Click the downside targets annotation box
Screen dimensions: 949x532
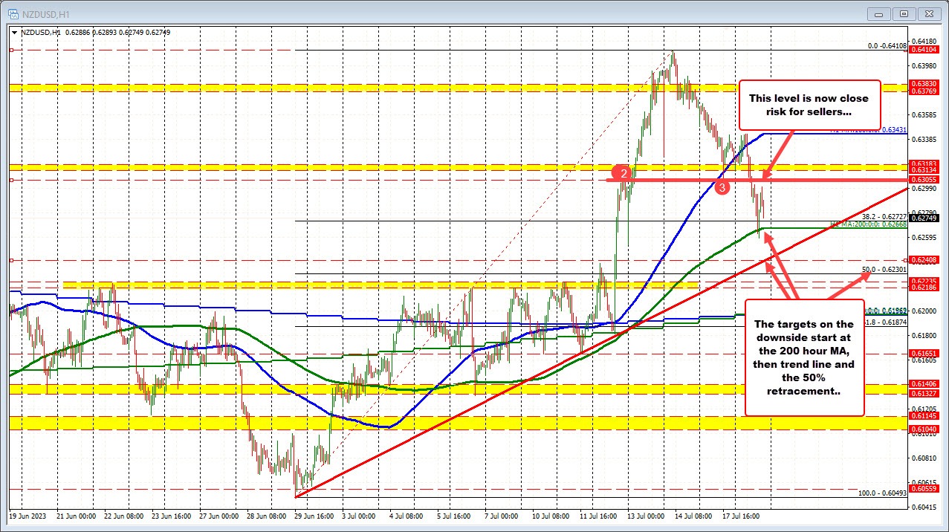click(803, 358)
